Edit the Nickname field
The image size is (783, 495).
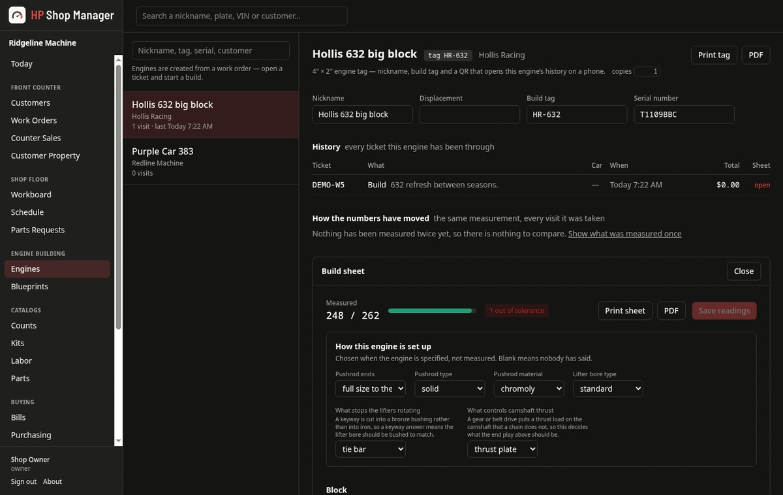(x=363, y=114)
